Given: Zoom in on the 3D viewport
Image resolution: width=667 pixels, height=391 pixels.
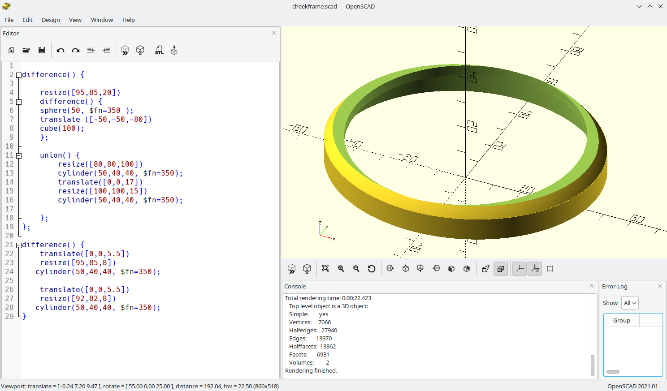Looking at the screenshot, I should (x=341, y=269).
